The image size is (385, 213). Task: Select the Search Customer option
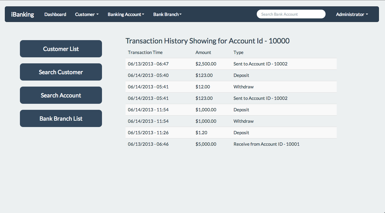61,72
